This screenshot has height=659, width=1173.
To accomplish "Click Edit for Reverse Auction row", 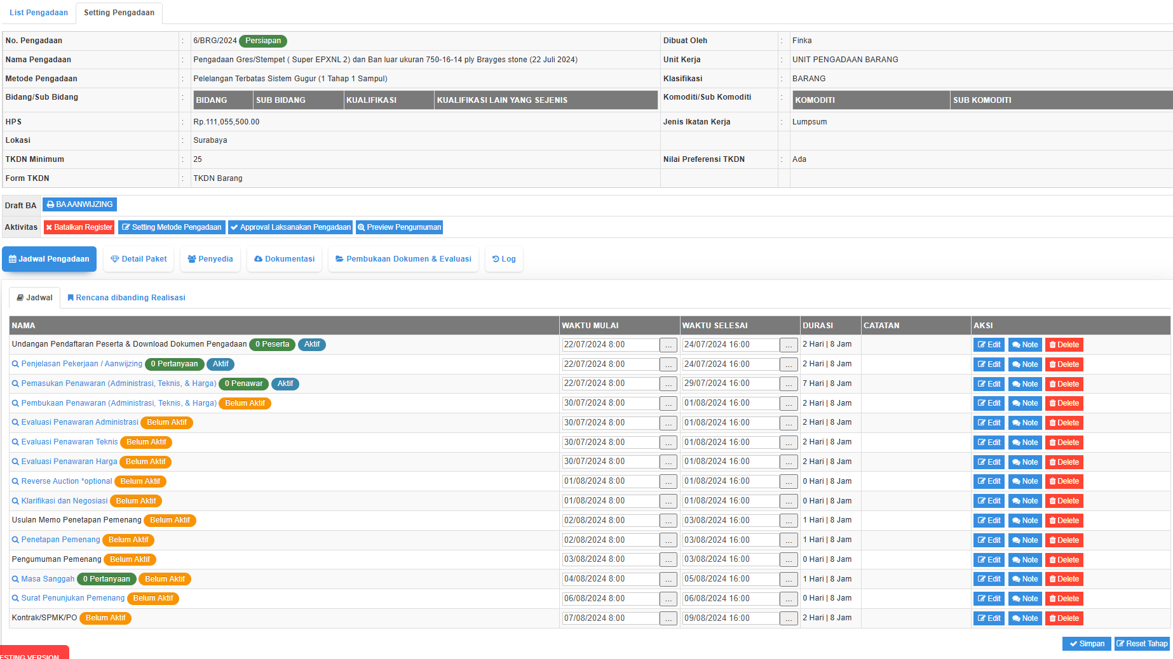I will (x=989, y=481).
